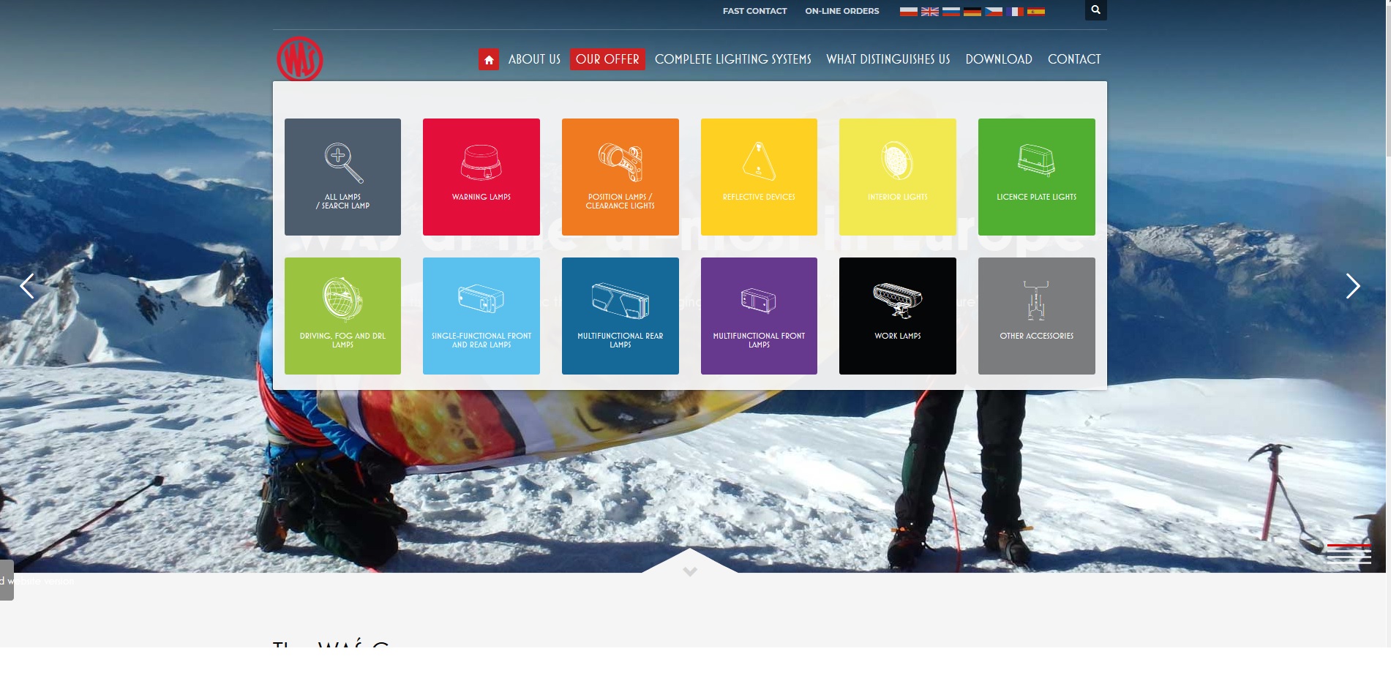
Task: Go to next slide with right arrow
Action: point(1352,286)
